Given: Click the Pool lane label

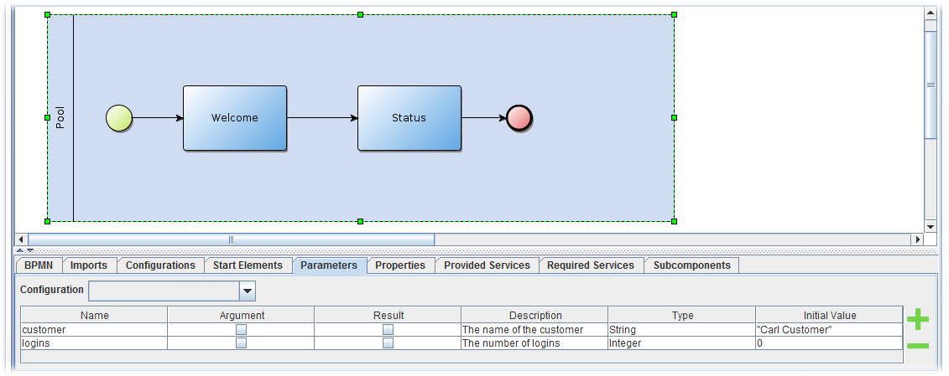Looking at the screenshot, I should (60, 118).
